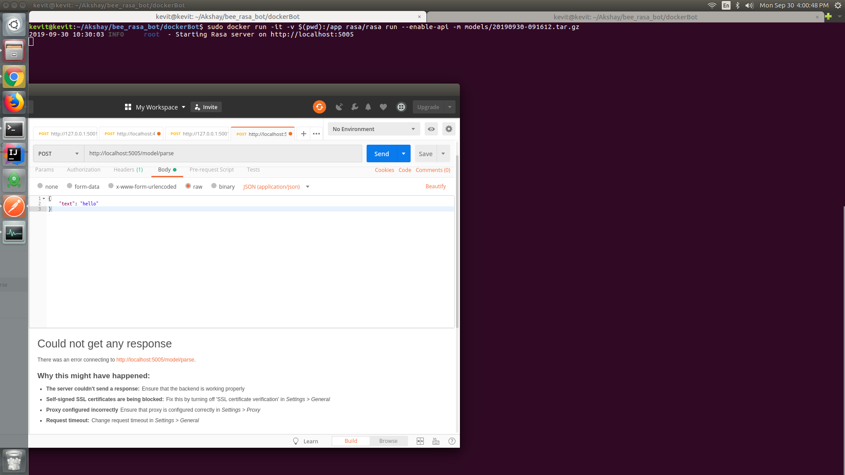Expand the No Environment dropdown

(x=373, y=129)
